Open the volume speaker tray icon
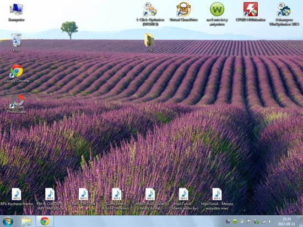This screenshot has width=303, height=227. click(x=270, y=222)
